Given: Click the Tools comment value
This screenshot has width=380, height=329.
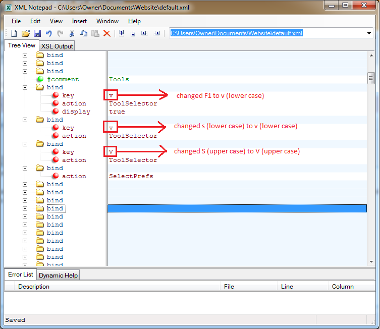Looking at the screenshot, I should pos(119,79).
